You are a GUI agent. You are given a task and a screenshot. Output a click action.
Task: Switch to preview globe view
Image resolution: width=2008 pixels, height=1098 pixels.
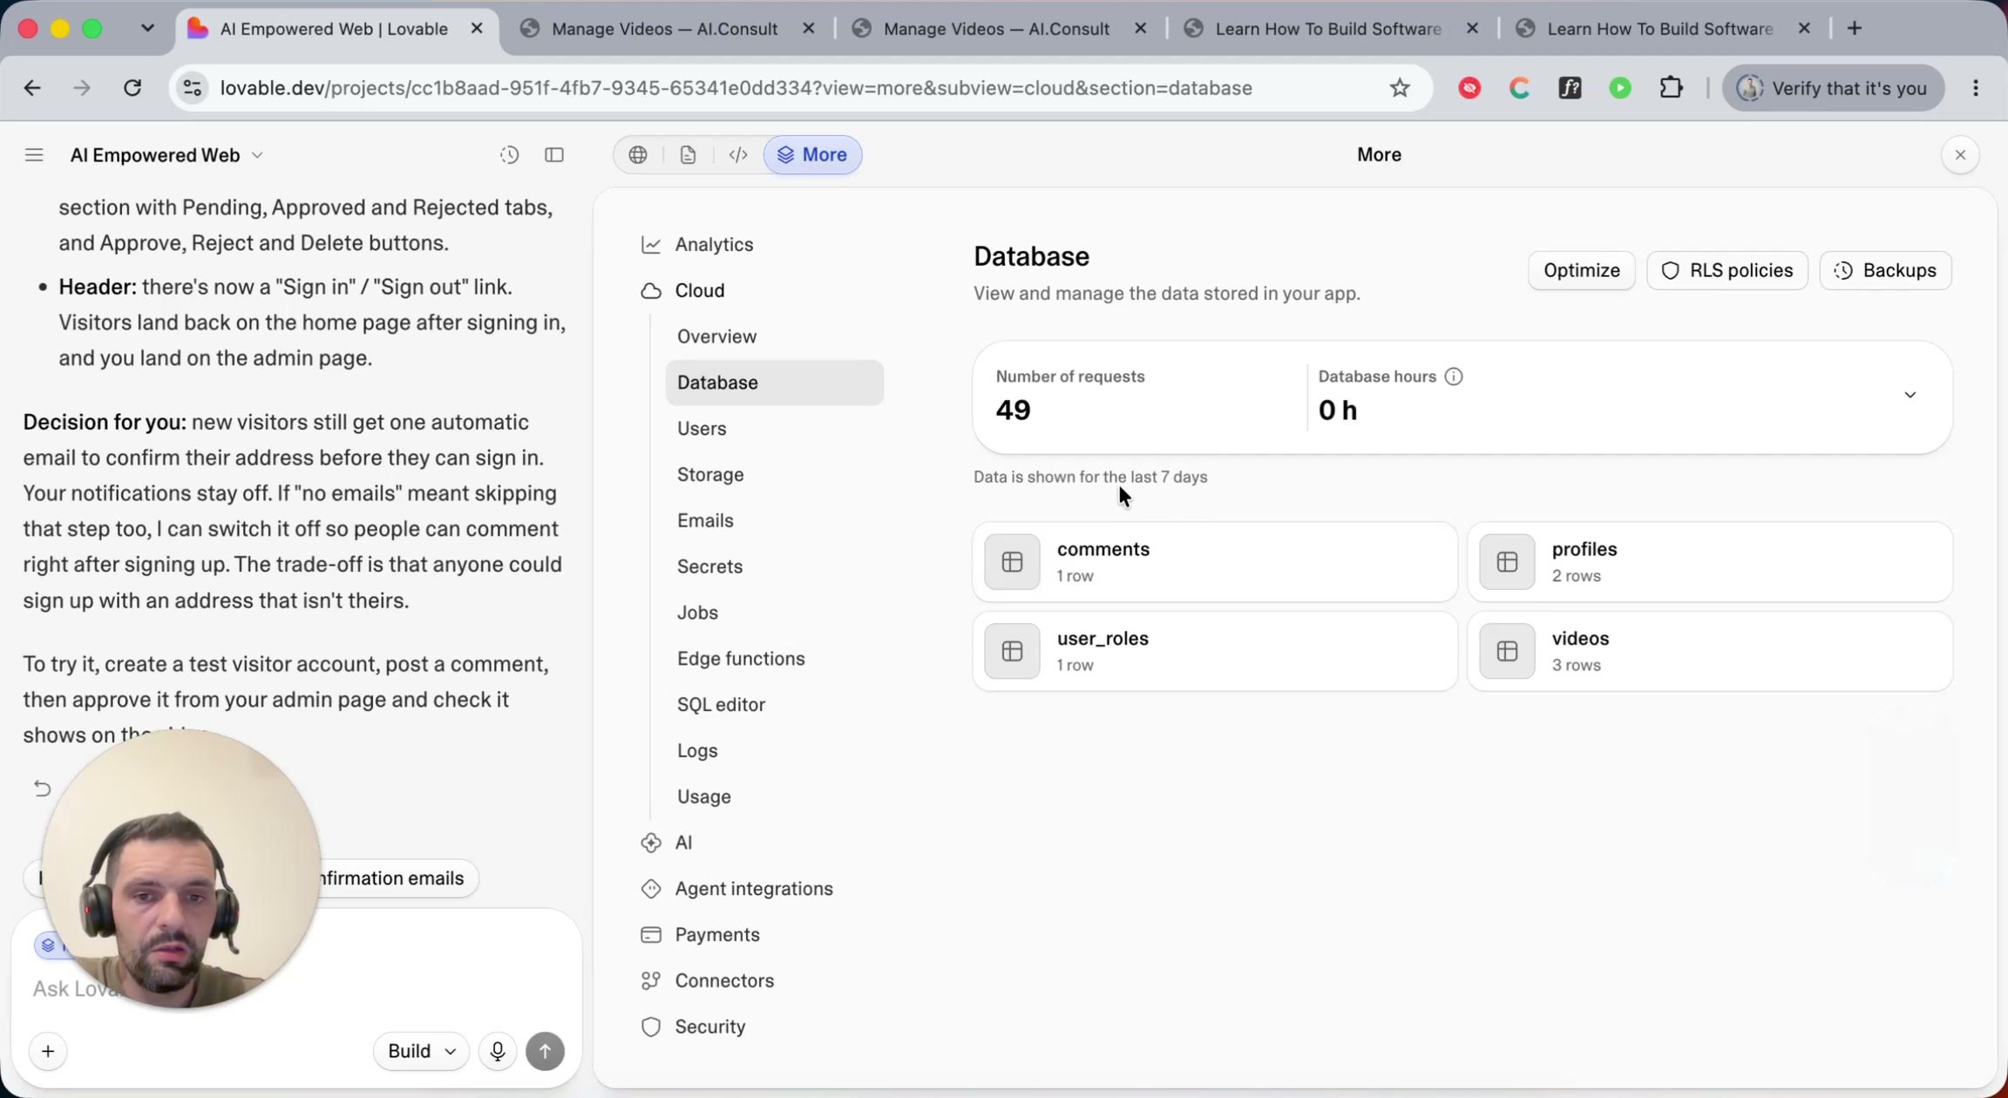pyautogui.click(x=638, y=155)
